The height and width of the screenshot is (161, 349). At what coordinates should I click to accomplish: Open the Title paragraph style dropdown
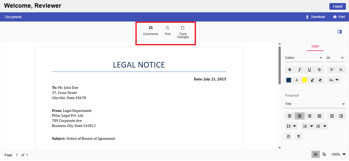coord(315,104)
